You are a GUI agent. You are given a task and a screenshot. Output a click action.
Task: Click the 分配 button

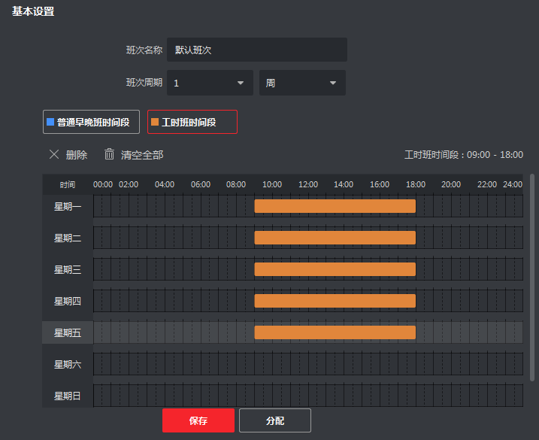[x=275, y=420]
